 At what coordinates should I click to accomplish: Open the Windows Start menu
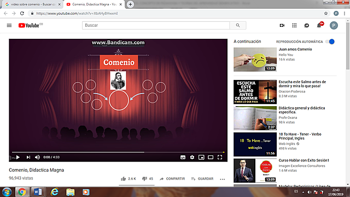pos(7,192)
